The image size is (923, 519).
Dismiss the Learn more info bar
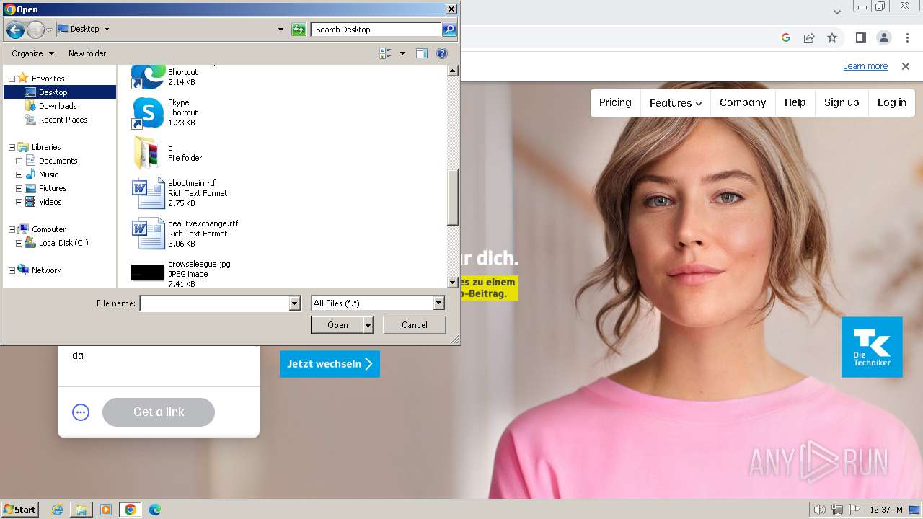pos(906,66)
